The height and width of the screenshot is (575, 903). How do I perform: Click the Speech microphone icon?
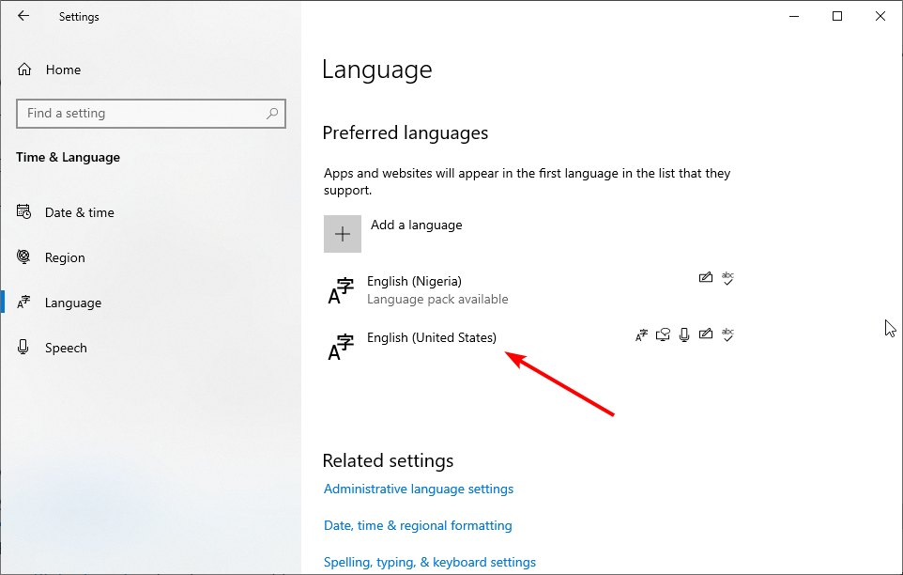tap(23, 347)
